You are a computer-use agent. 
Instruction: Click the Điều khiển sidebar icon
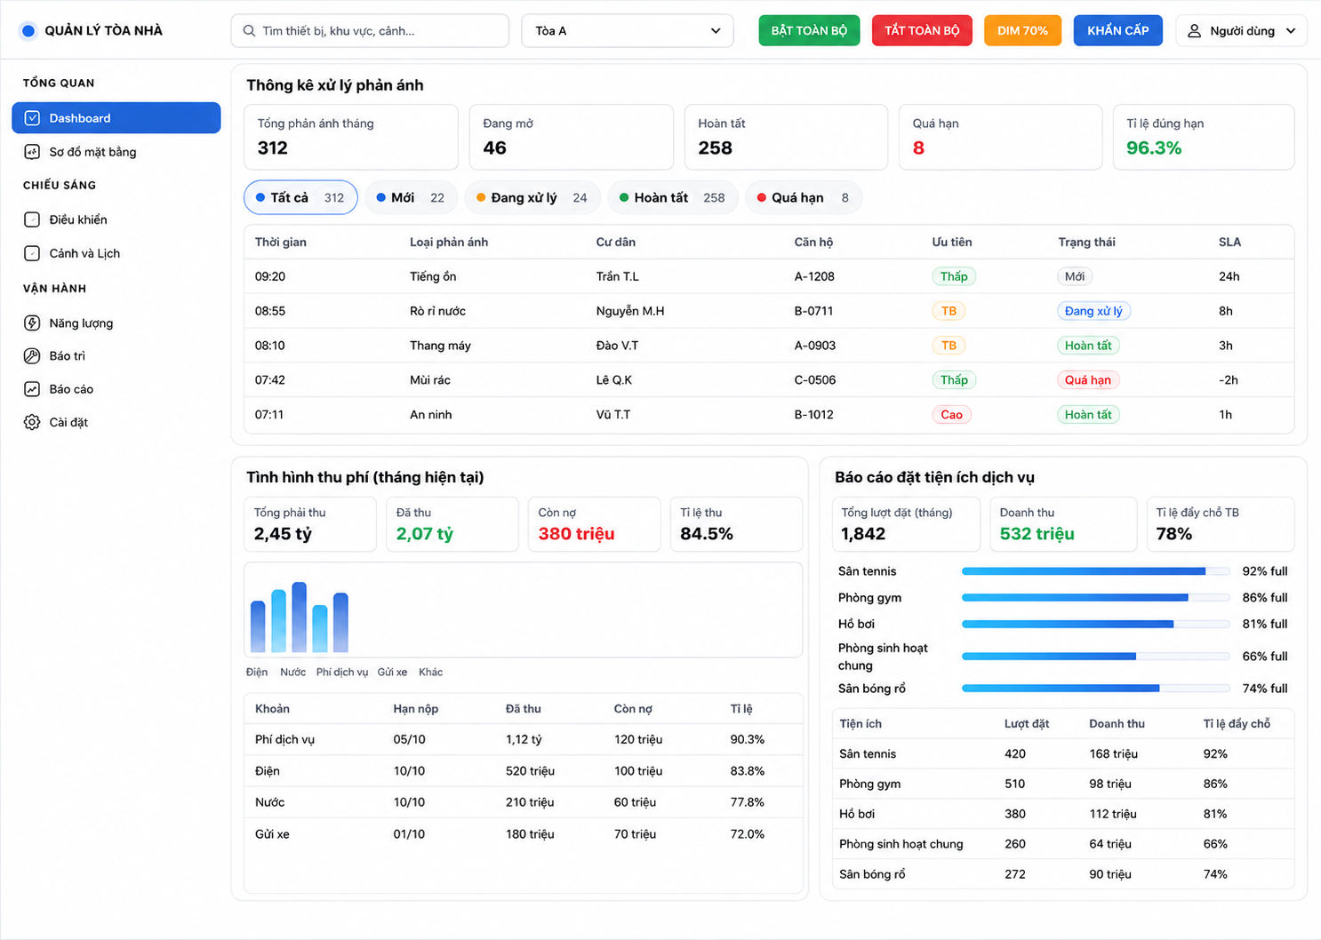(32, 219)
